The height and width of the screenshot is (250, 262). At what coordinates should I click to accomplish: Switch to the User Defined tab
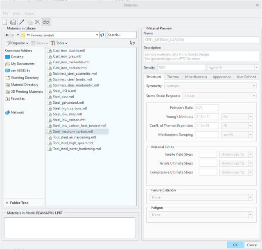coord(246,77)
